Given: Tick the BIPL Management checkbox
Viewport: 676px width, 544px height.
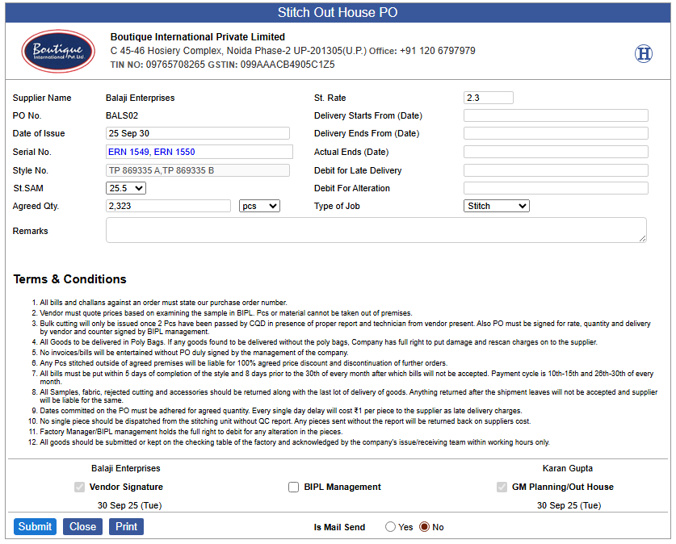Looking at the screenshot, I should [294, 488].
